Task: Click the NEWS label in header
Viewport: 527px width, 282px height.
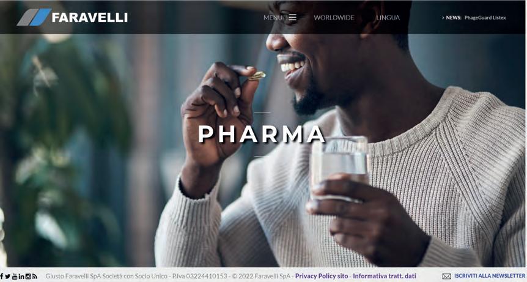Action: pyautogui.click(x=454, y=18)
